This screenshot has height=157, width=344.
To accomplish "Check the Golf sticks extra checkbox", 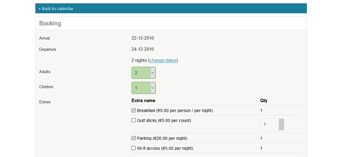I will point(133,120).
